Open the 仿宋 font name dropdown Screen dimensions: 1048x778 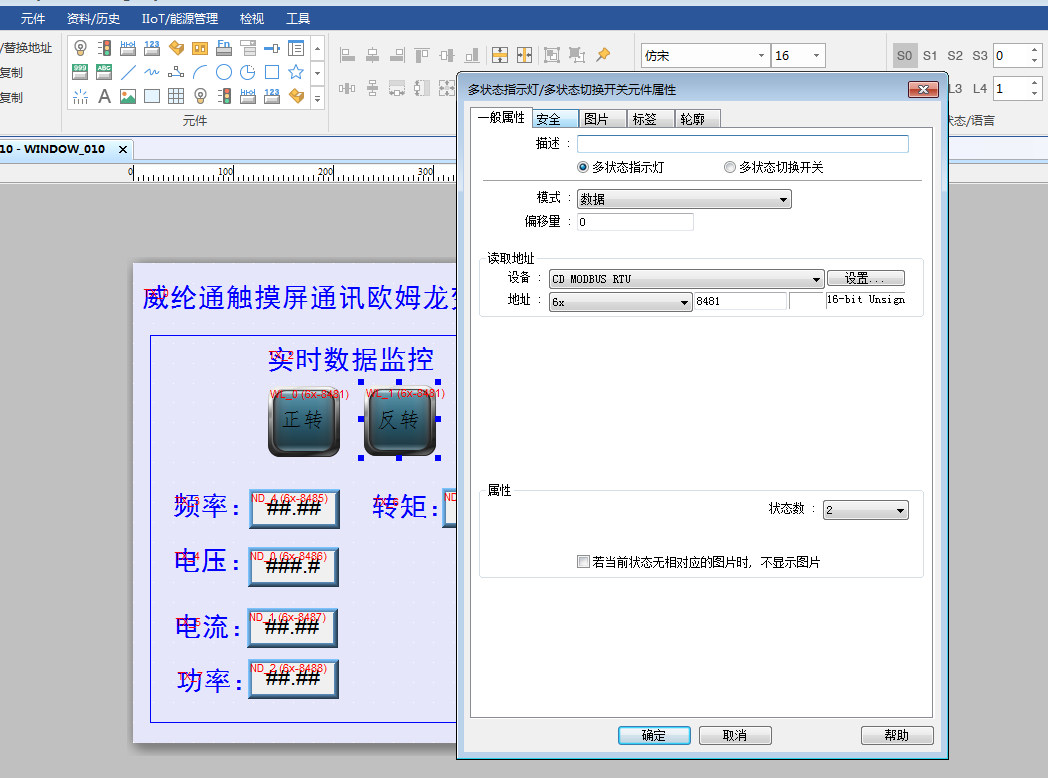tap(704, 56)
